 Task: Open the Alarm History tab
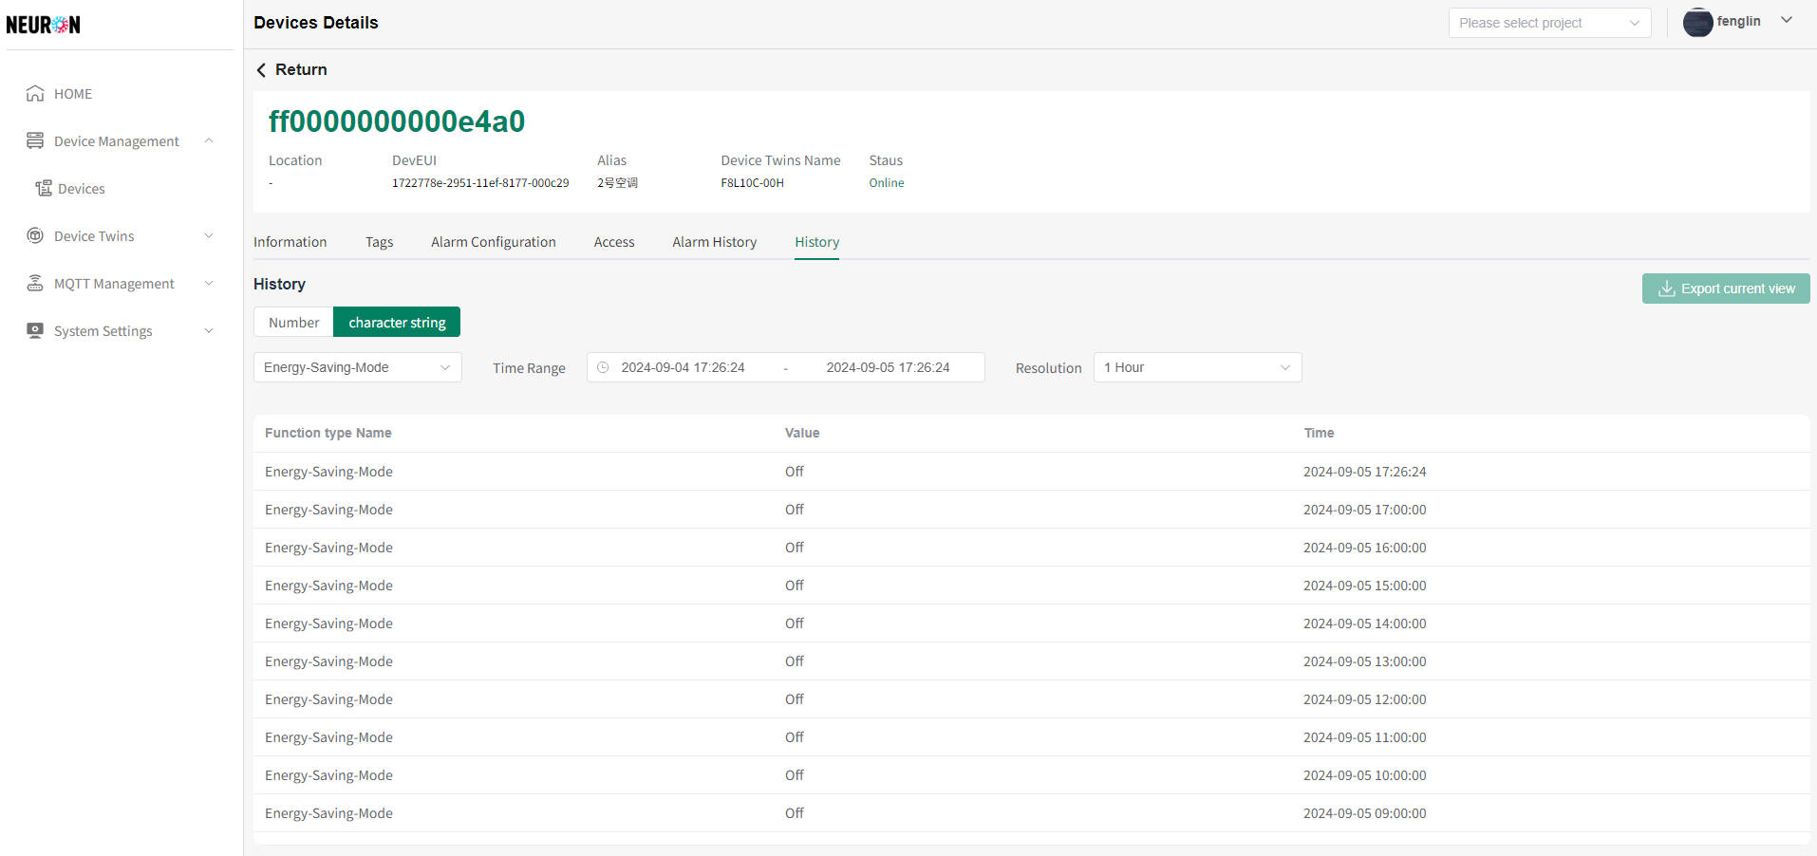[715, 242]
